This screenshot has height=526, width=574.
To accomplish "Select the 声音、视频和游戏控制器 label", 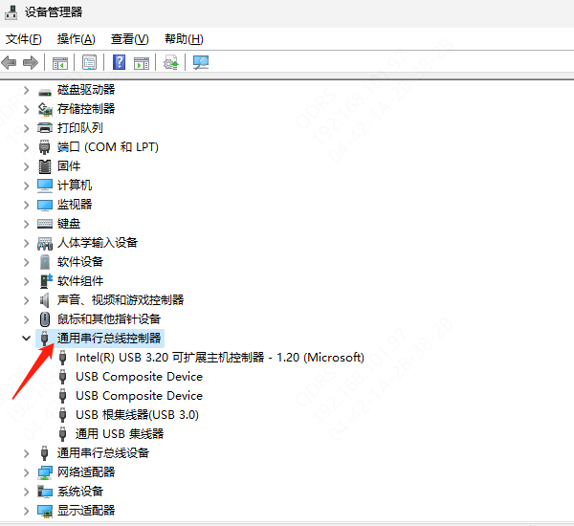I will (x=121, y=300).
